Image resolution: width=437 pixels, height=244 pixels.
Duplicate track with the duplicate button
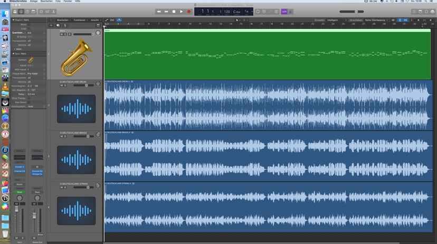click(x=58, y=25)
